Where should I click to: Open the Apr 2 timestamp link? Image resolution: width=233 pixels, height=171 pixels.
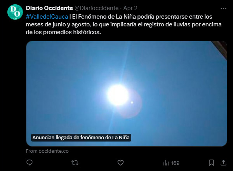tap(130, 8)
